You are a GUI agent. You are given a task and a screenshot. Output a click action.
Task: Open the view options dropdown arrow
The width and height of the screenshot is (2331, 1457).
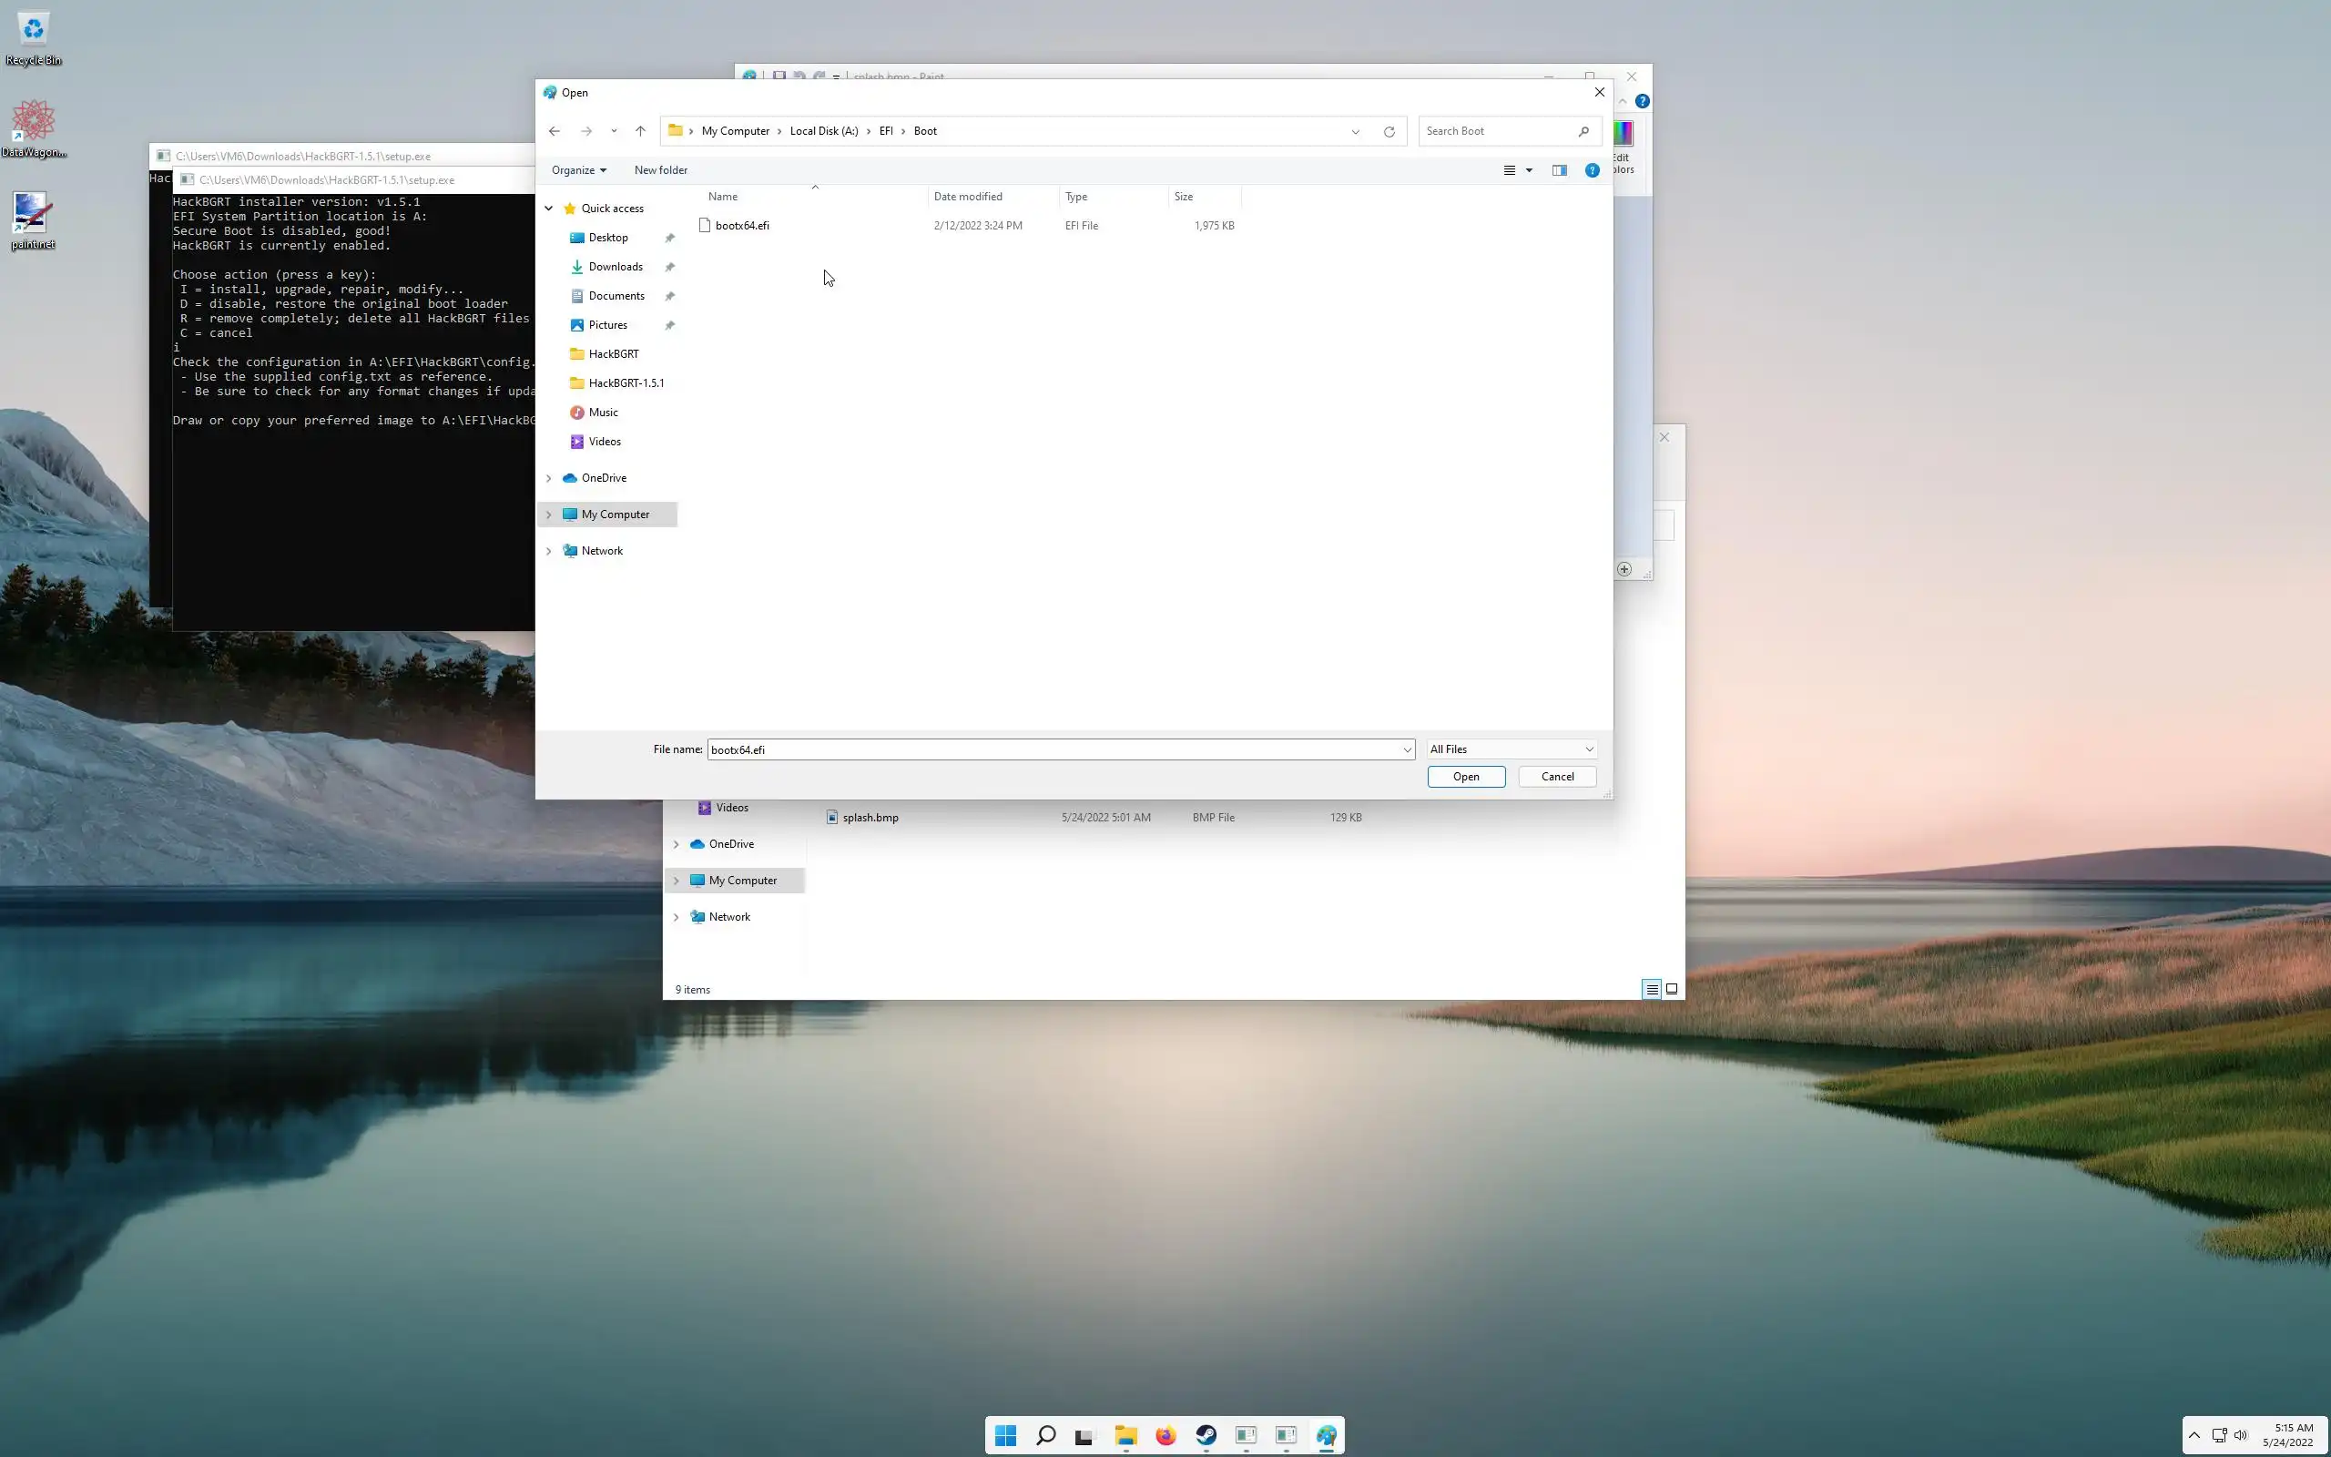pyautogui.click(x=1529, y=170)
